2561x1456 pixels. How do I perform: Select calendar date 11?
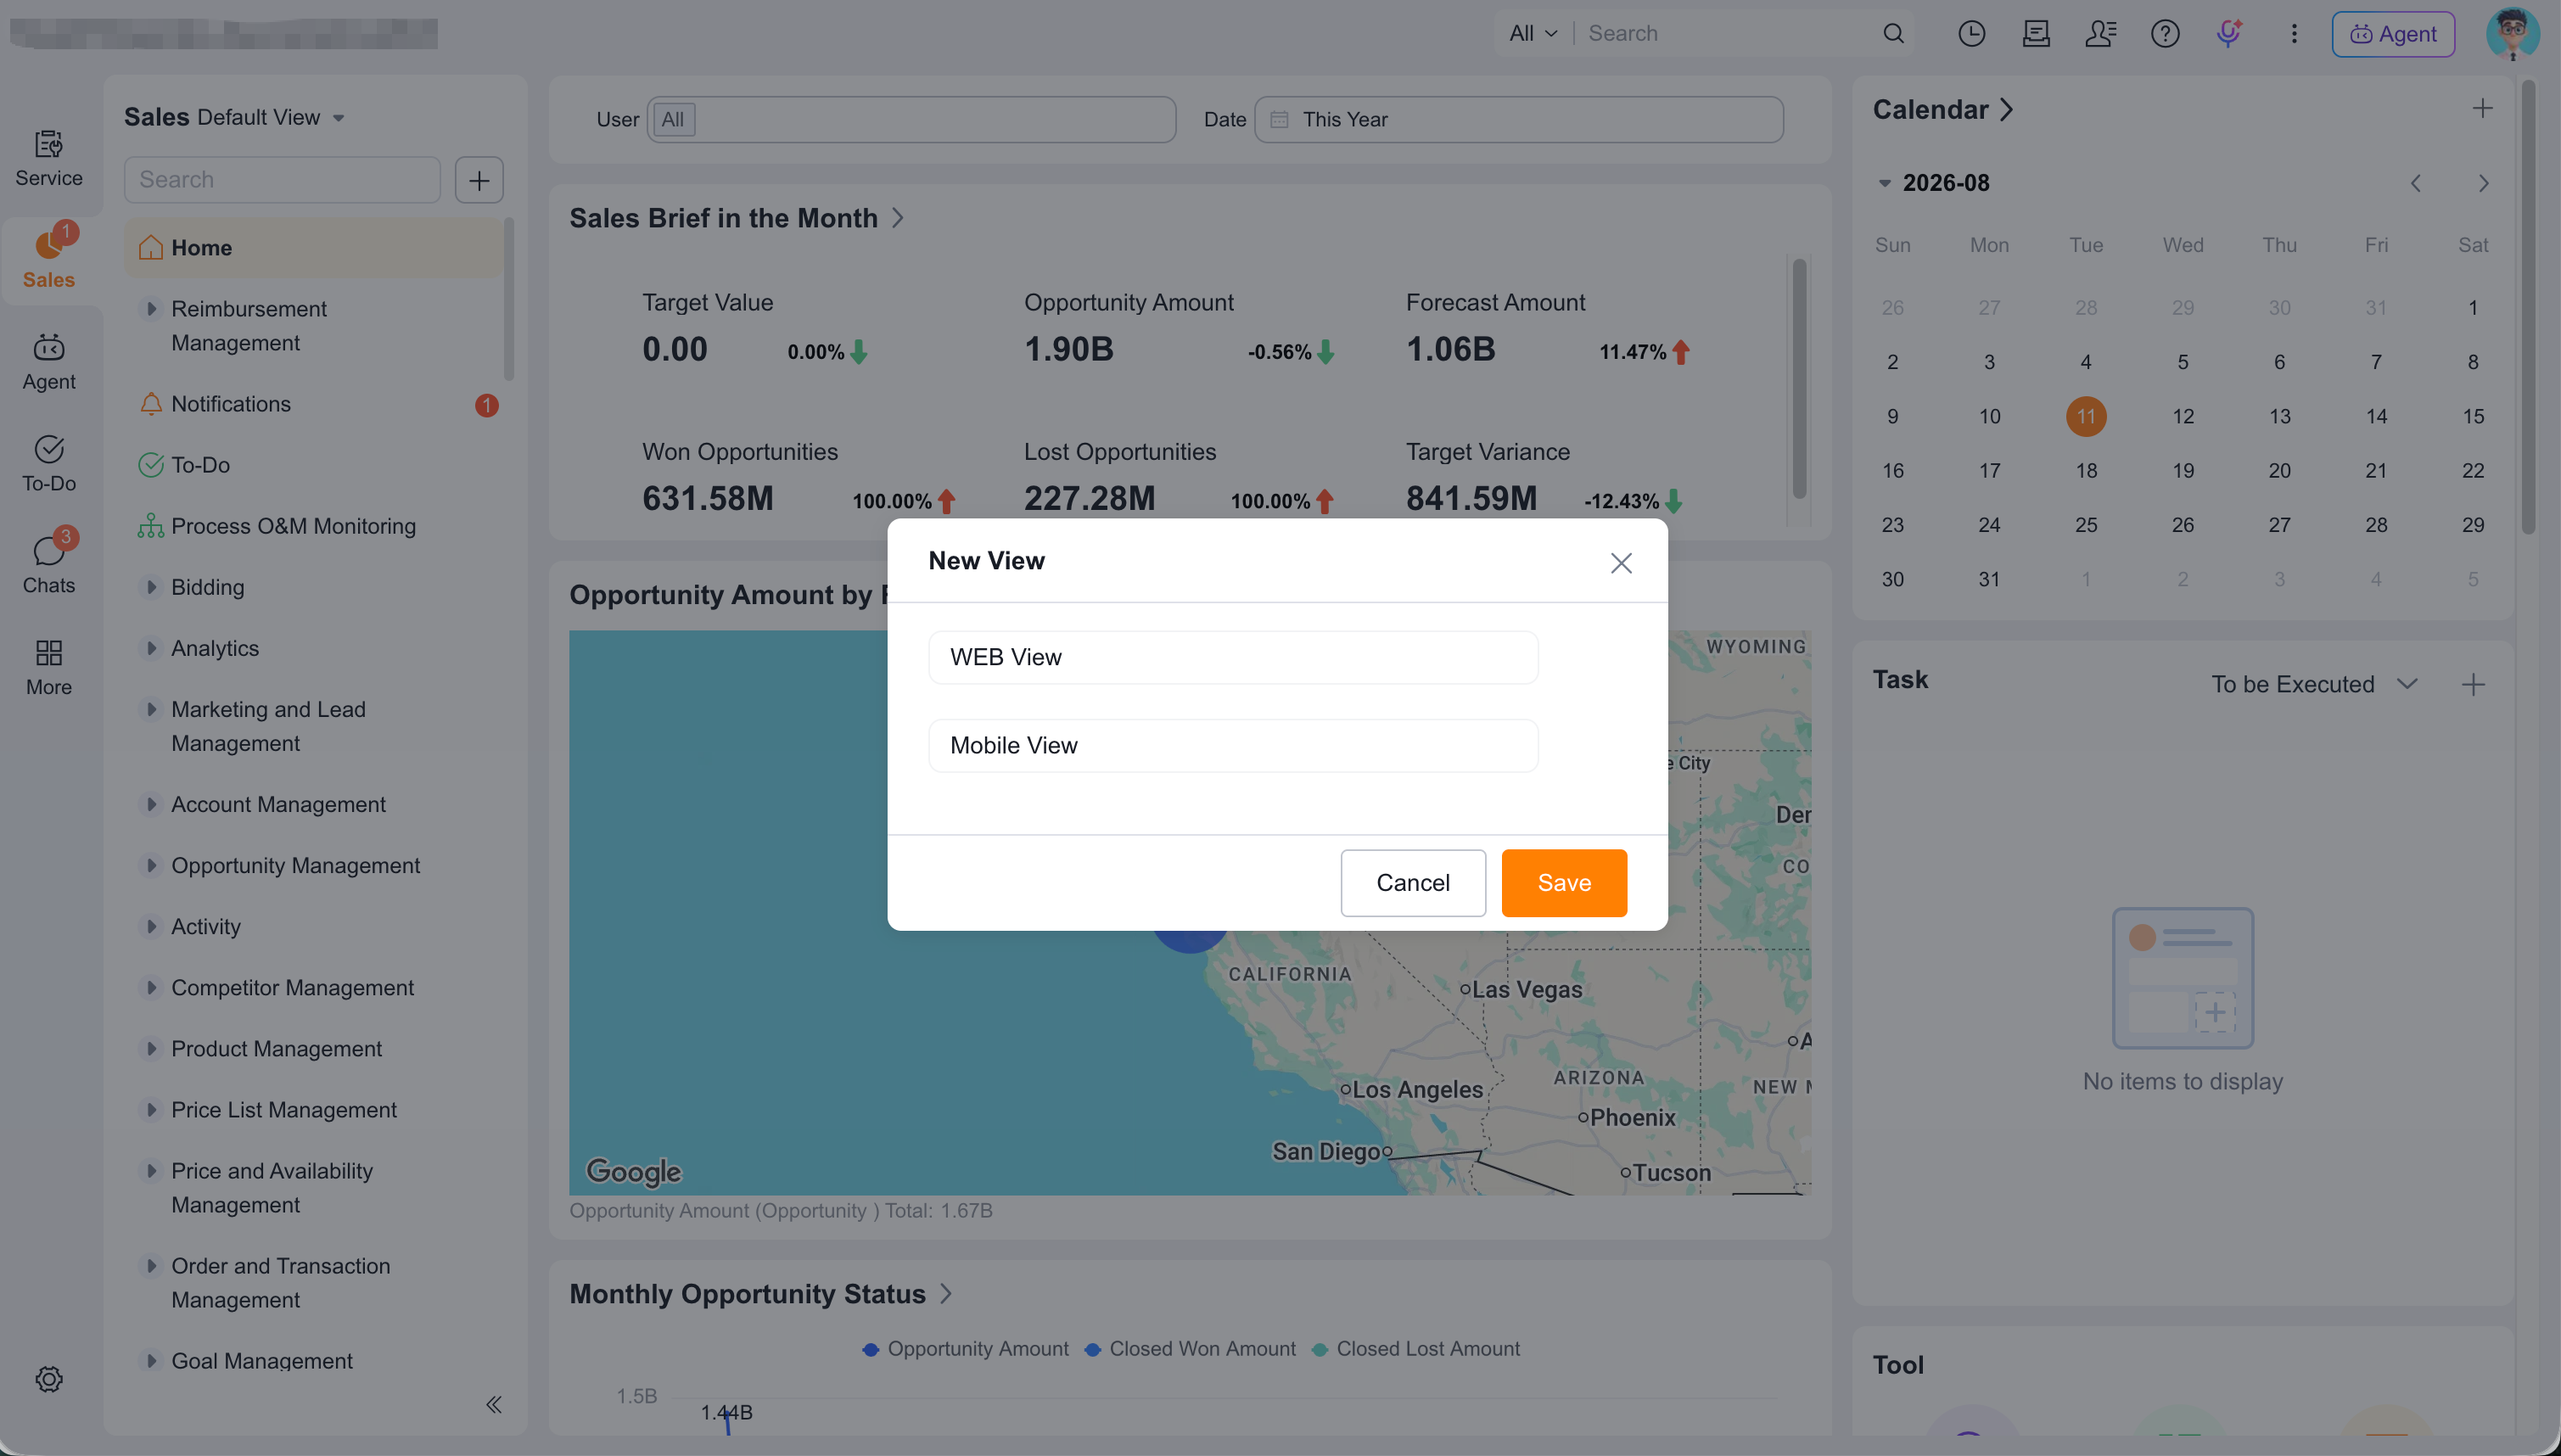point(2085,416)
